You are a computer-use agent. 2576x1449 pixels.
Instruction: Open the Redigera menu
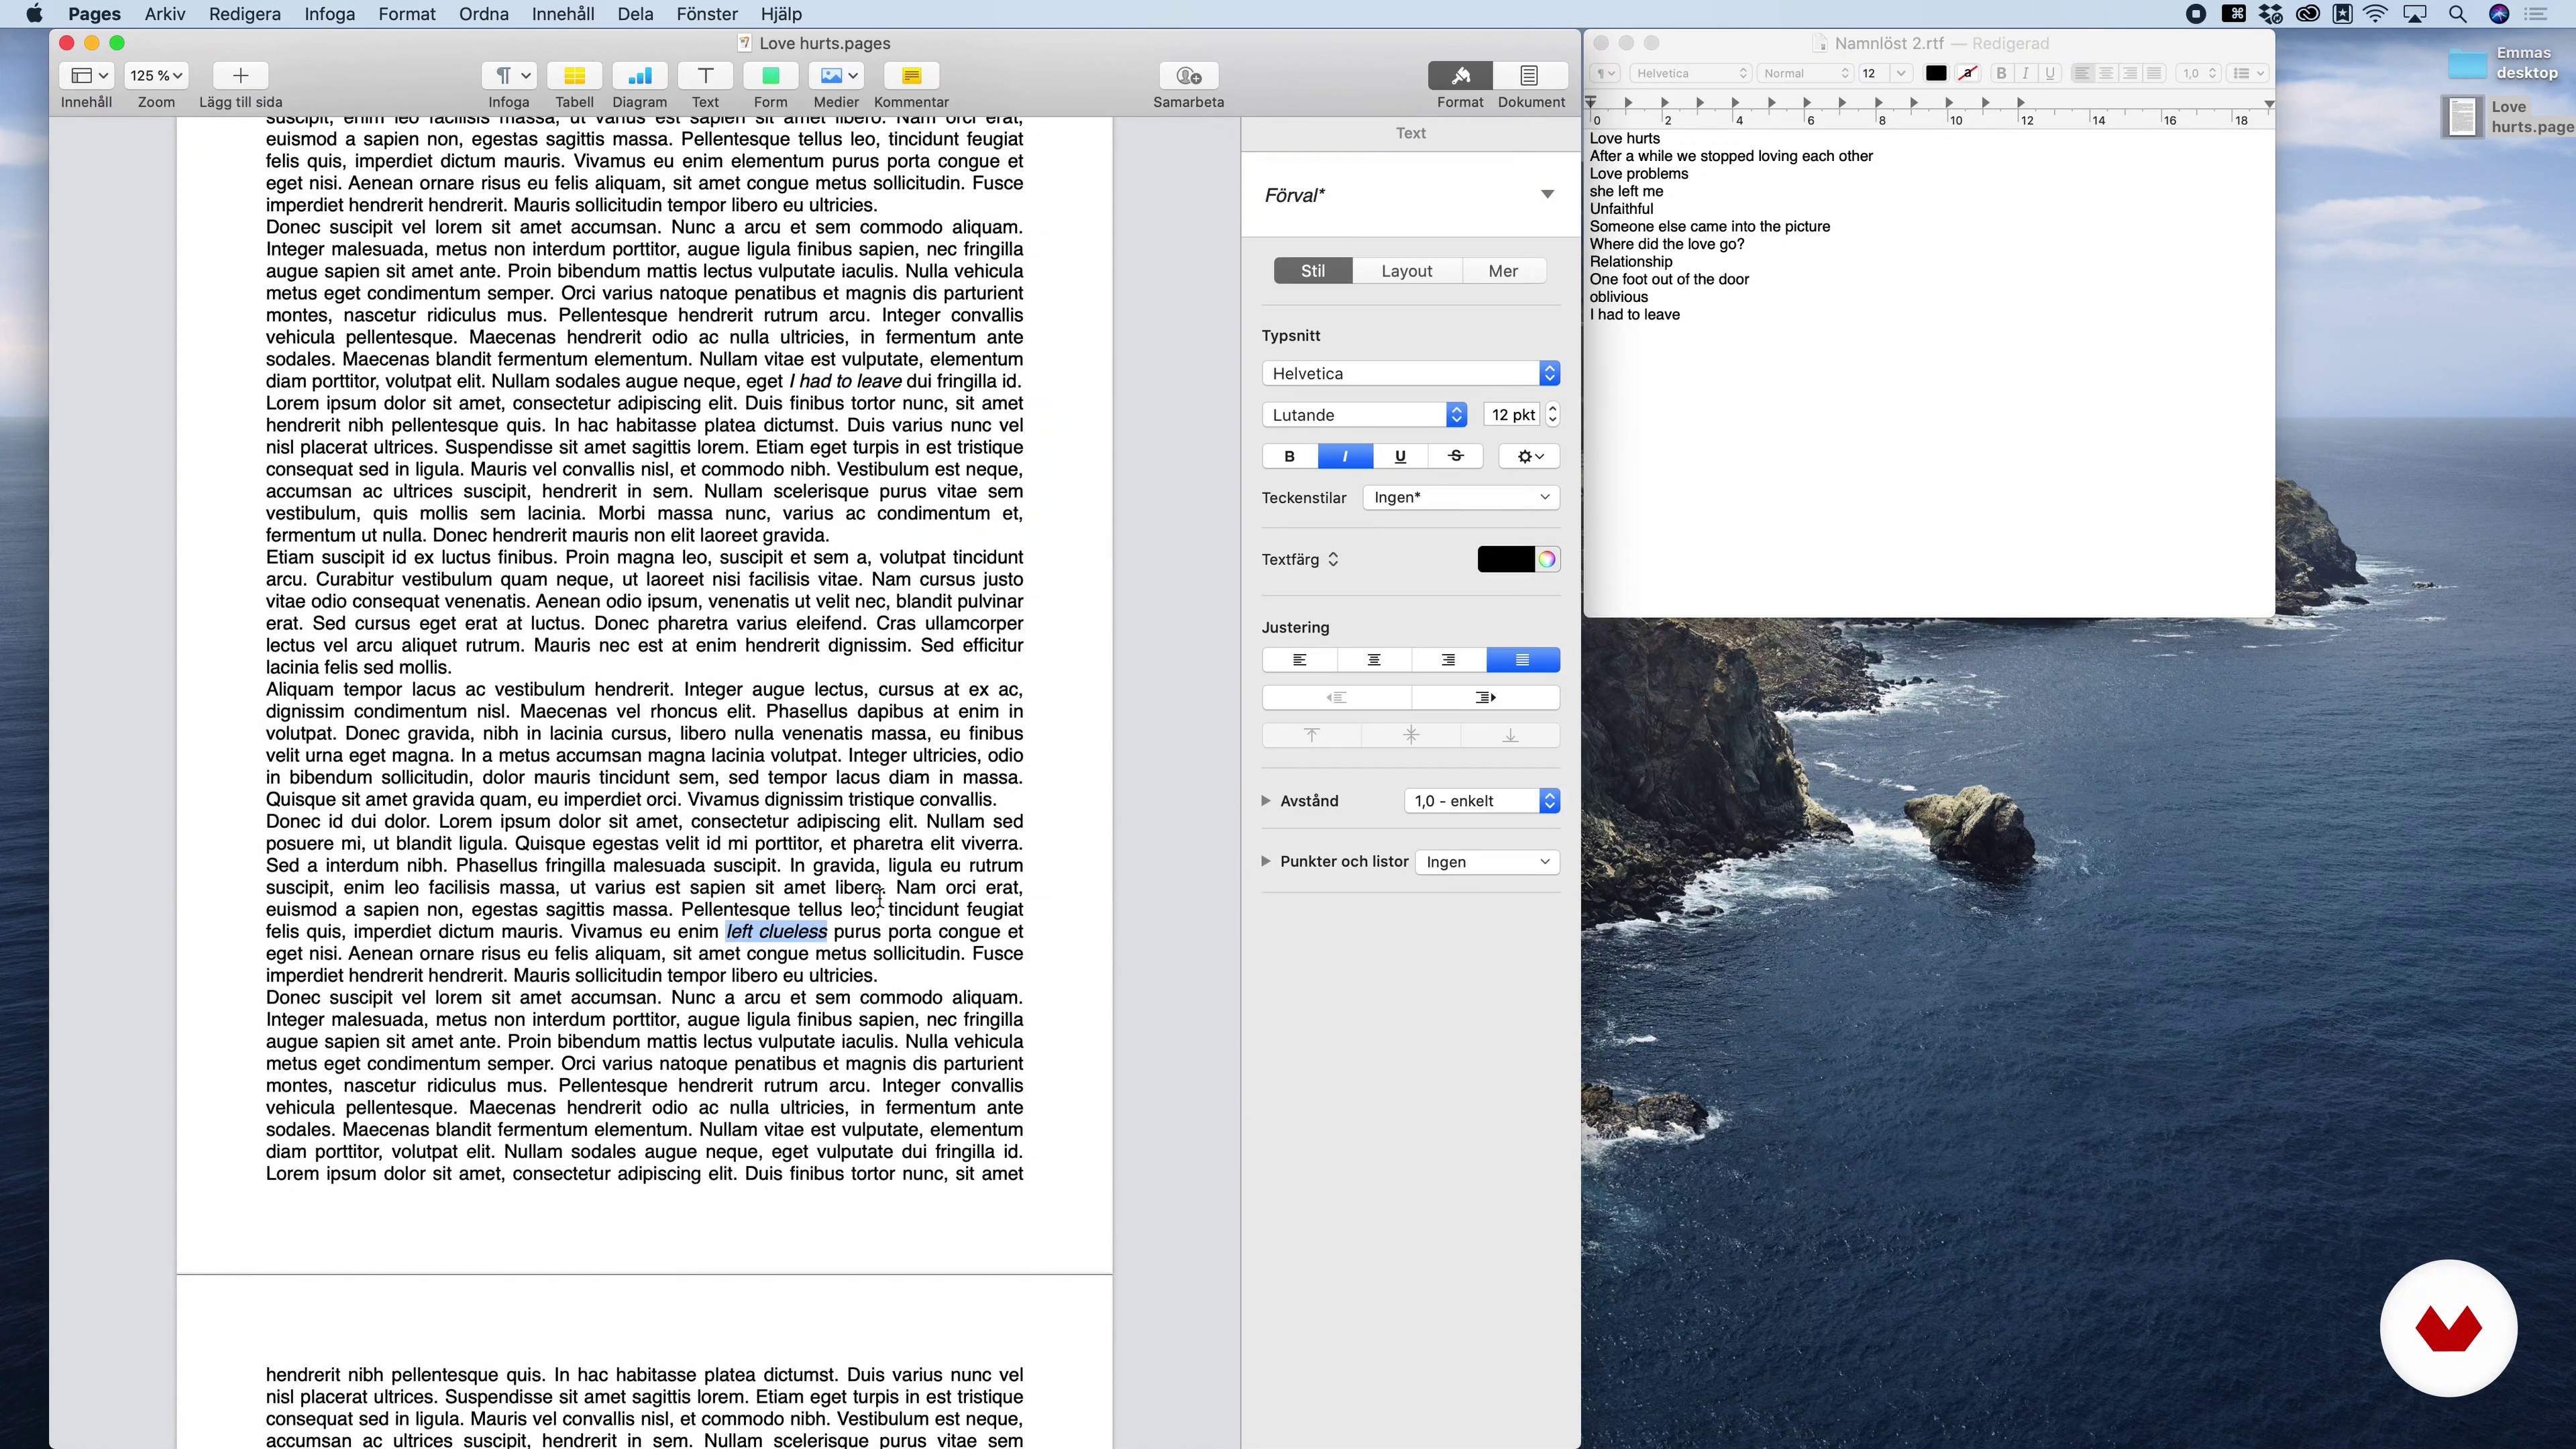[244, 14]
